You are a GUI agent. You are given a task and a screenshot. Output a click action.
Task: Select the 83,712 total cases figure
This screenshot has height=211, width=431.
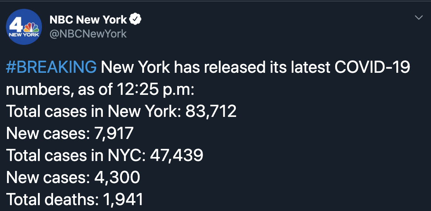point(211,111)
